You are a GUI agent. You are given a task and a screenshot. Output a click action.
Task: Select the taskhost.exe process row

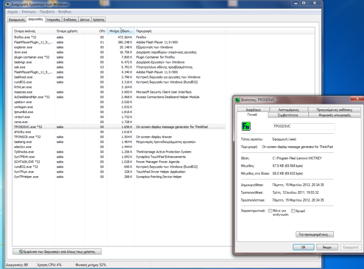119,77
